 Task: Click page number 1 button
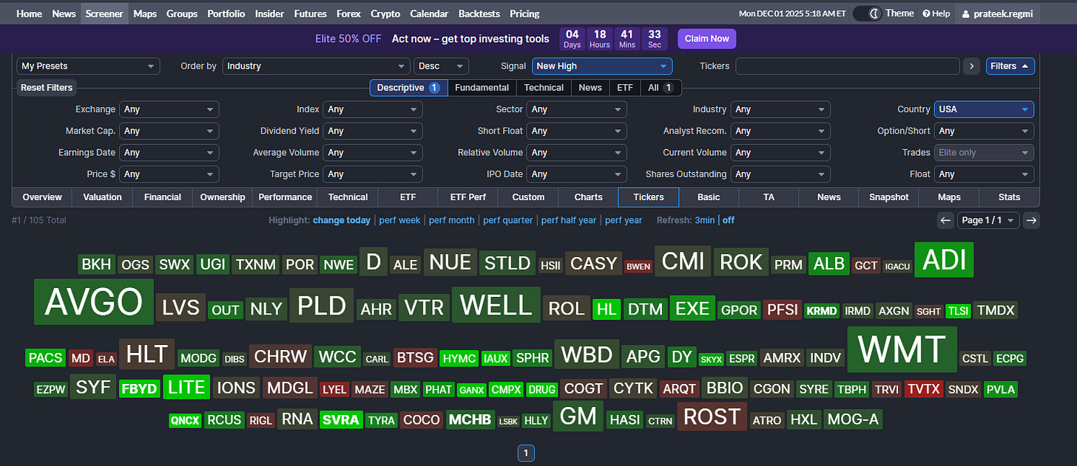525,453
